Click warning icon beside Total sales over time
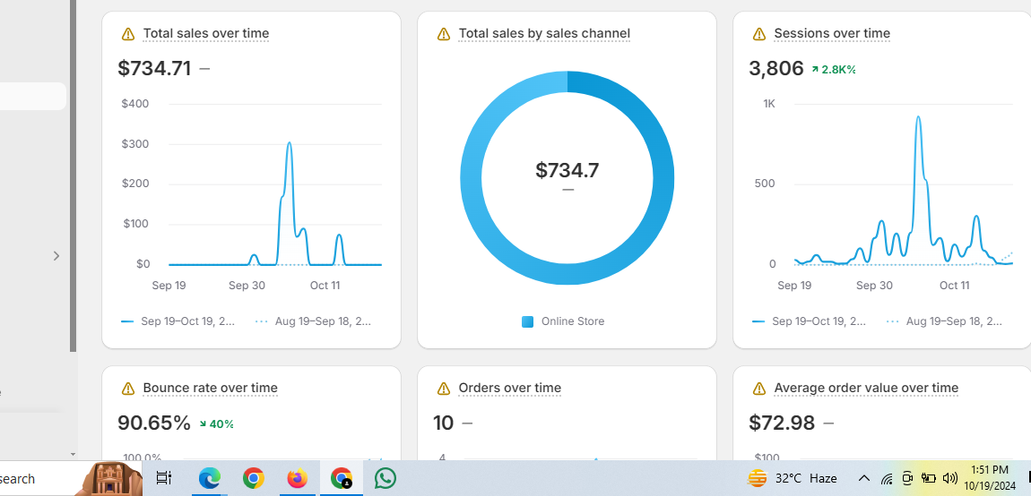Image resolution: width=1031 pixels, height=496 pixels. [x=128, y=34]
